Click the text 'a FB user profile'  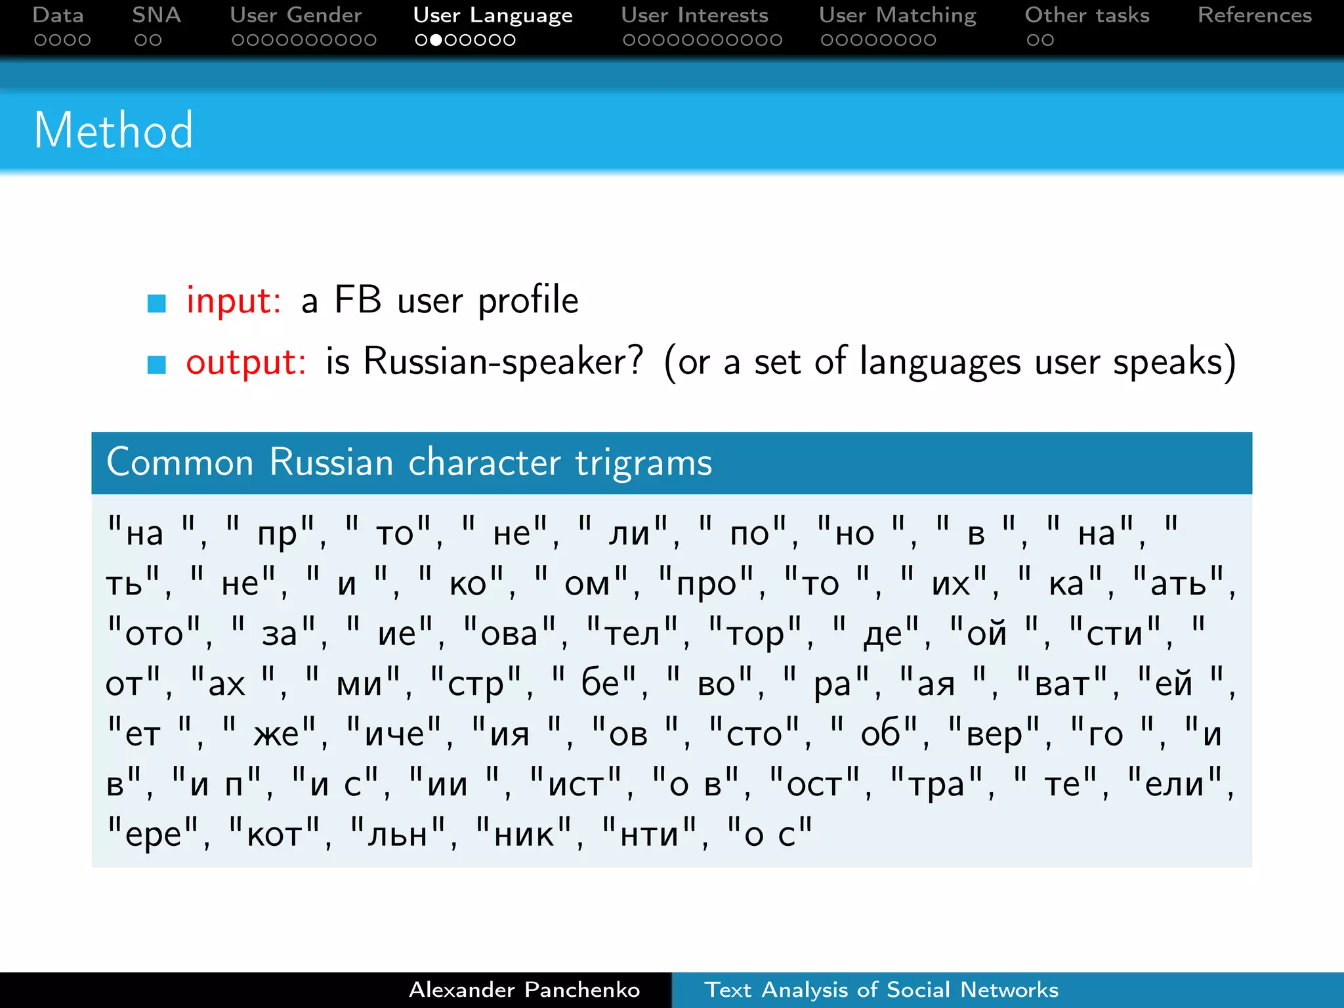[x=440, y=301]
